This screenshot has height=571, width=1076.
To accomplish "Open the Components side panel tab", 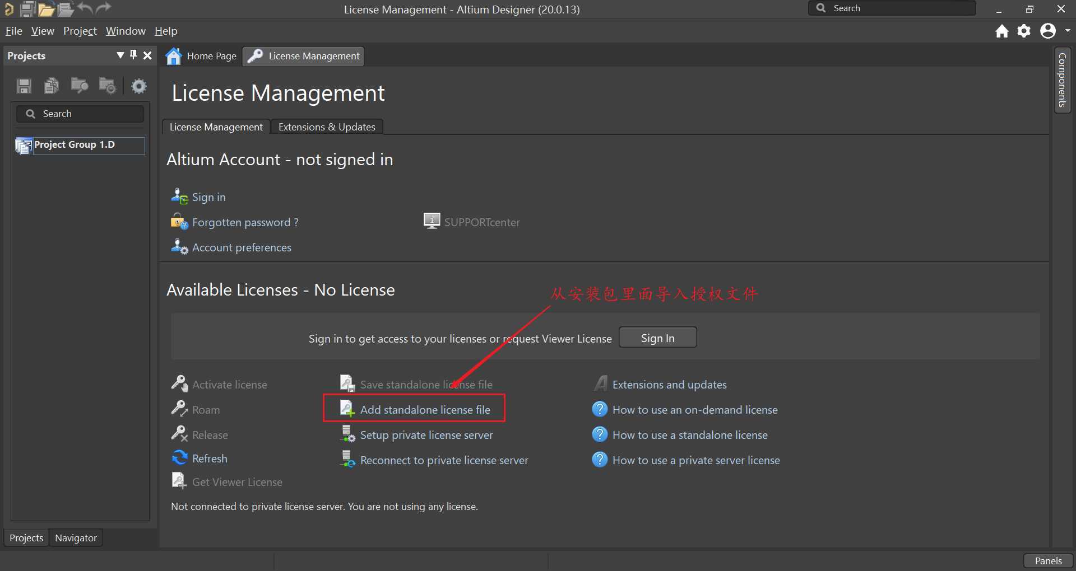I will tap(1062, 80).
